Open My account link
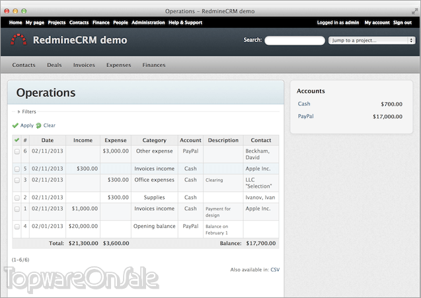Screen dimensions: 421x298 click(x=377, y=22)
